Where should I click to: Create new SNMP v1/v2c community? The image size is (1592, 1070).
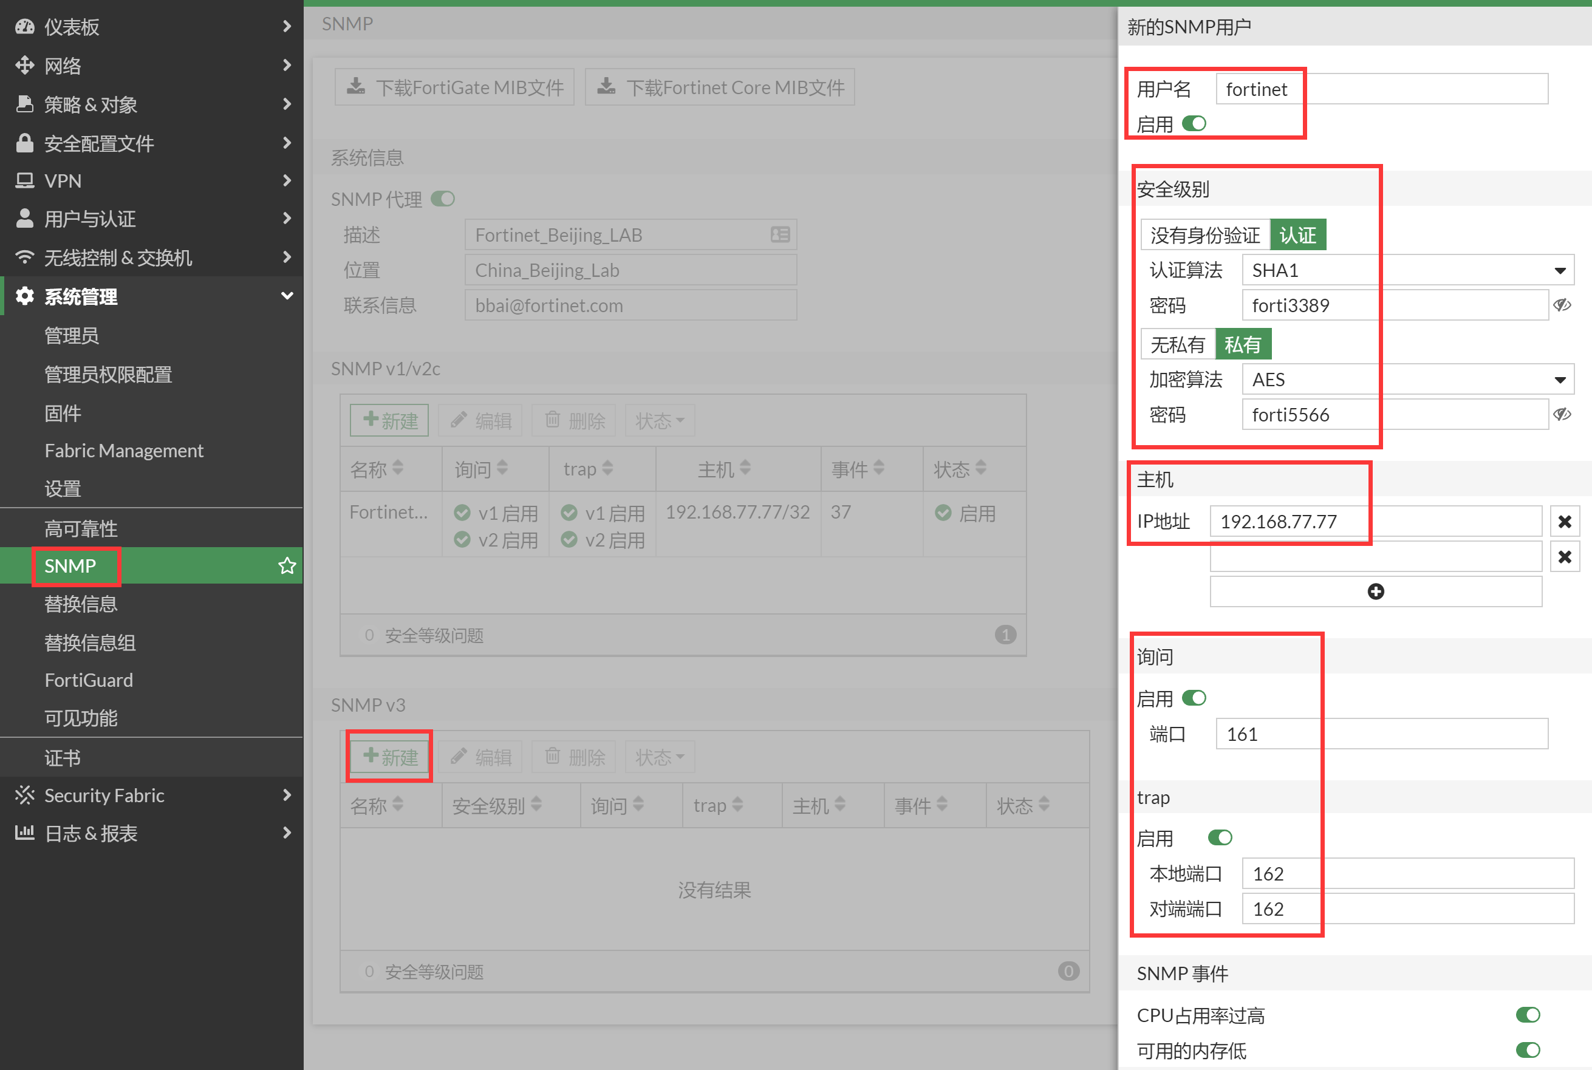[389, 420]
